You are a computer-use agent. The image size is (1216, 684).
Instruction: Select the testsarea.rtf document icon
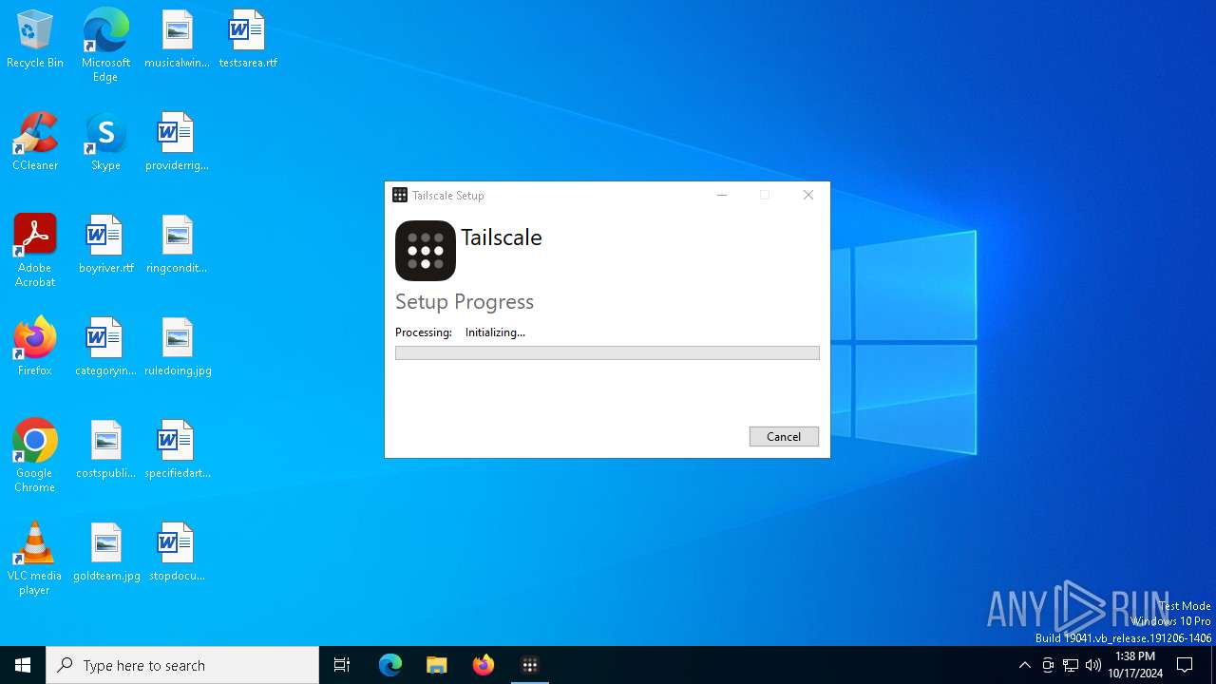(248, 40)
